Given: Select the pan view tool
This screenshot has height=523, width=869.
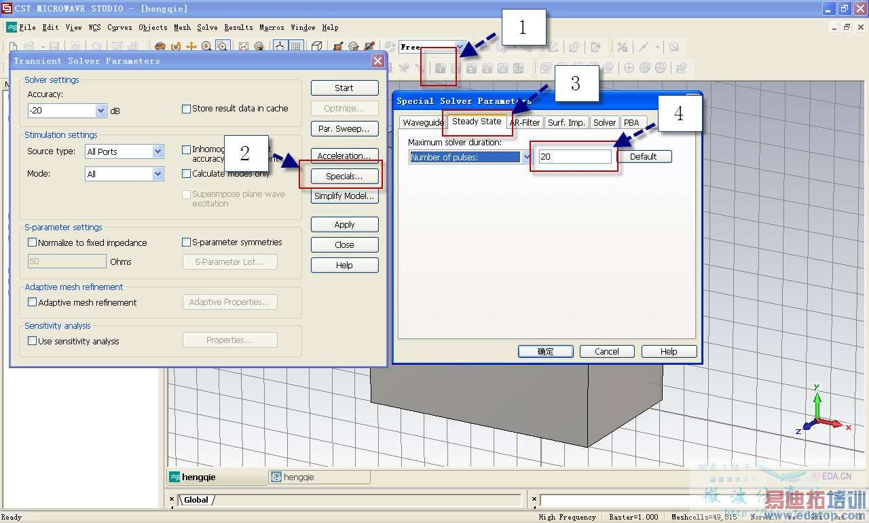Looking at the screenshot, I should [191, 47].
